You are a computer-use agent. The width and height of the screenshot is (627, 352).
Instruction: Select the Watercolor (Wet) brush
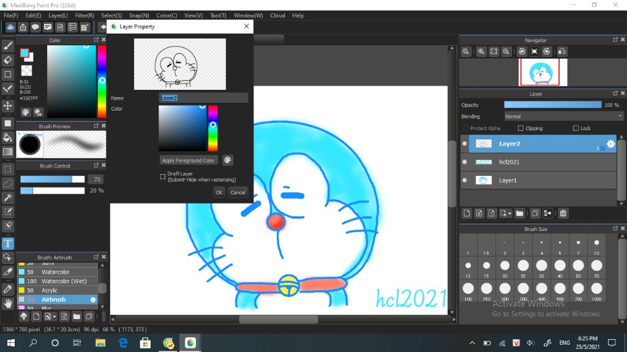58,281
